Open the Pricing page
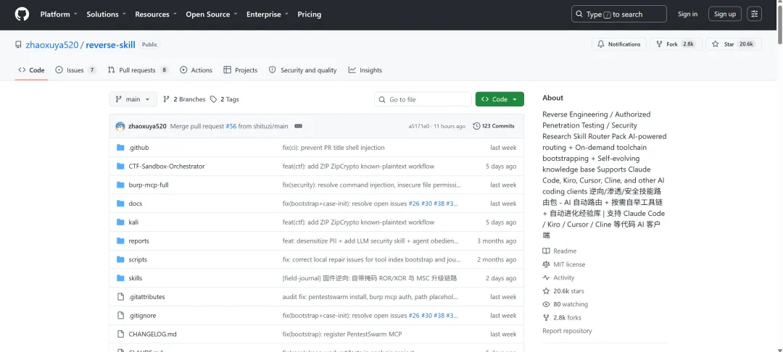 pyautogui.click(x=309, y=14)
